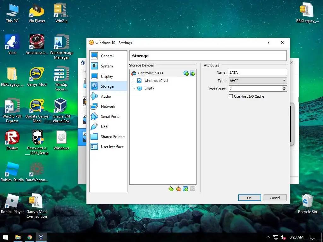This screenshot has height=242, width=323.
Task: Show hidden system tray icons
Action: click(x=268, y=237)
